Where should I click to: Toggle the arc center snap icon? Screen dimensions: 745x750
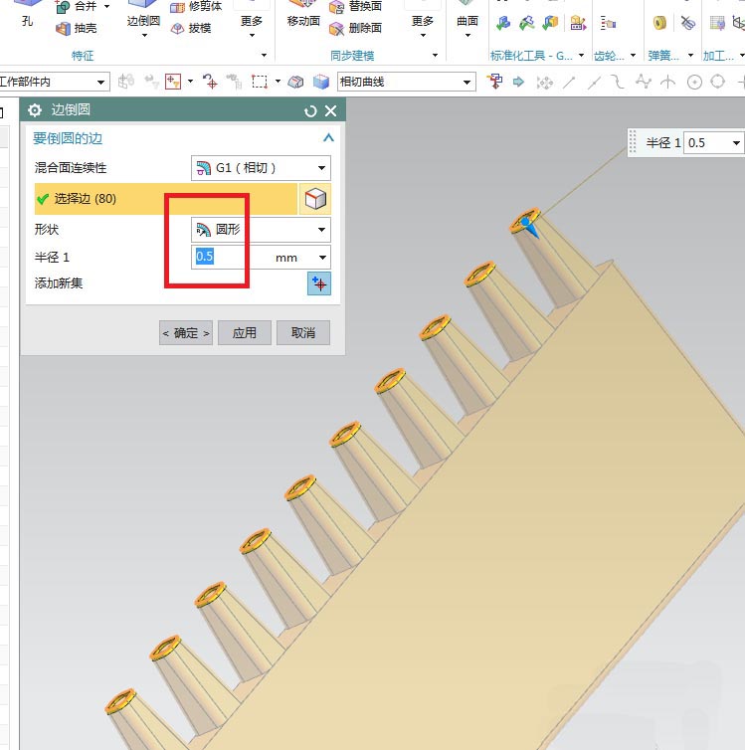[x=694, y=83]
